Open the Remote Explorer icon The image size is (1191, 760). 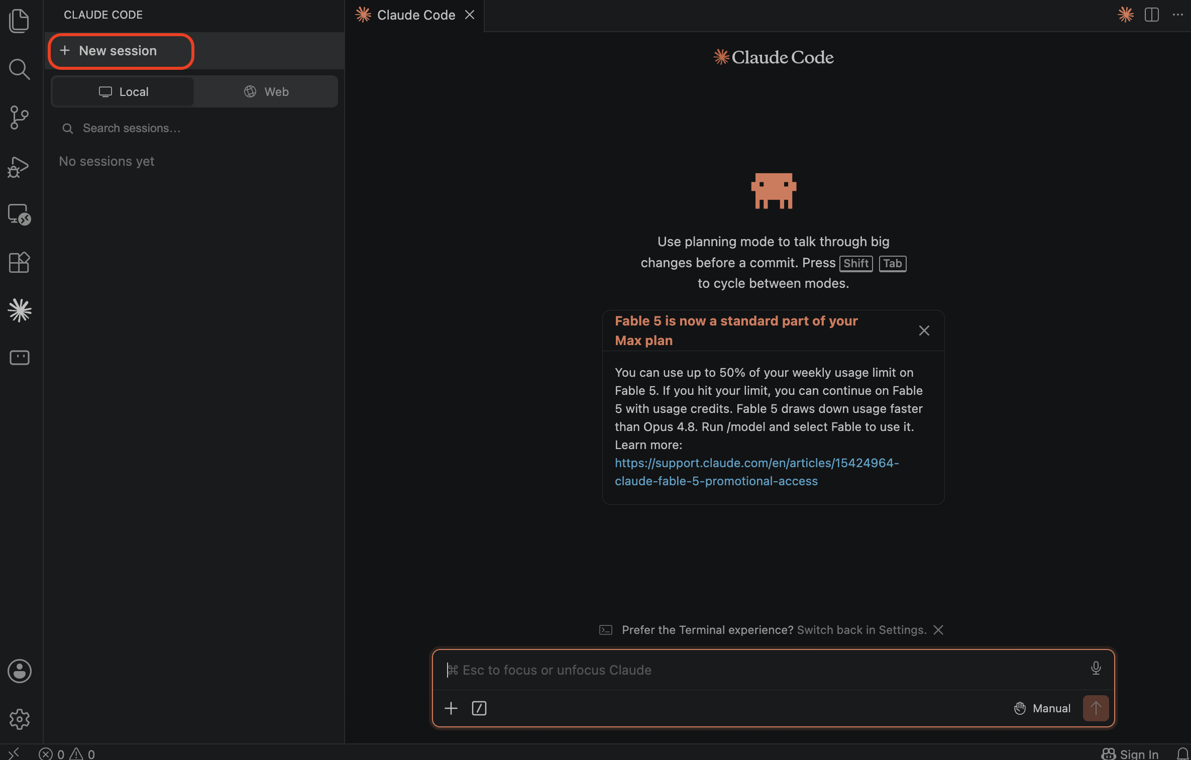[x=19, y=214]
